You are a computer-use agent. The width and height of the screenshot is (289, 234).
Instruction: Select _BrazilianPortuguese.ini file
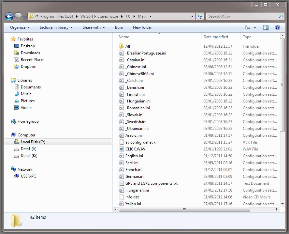[x=146, y=53]
